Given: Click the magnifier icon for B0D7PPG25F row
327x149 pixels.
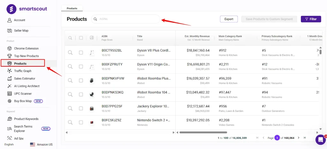Looking at the screenshot, I should (70, 108).
